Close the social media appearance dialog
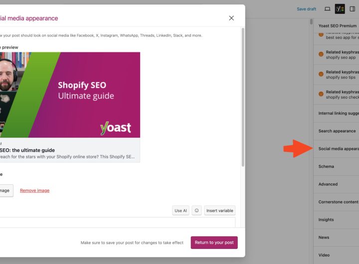Viewport: 359px width, 264px height. point(231,18)
